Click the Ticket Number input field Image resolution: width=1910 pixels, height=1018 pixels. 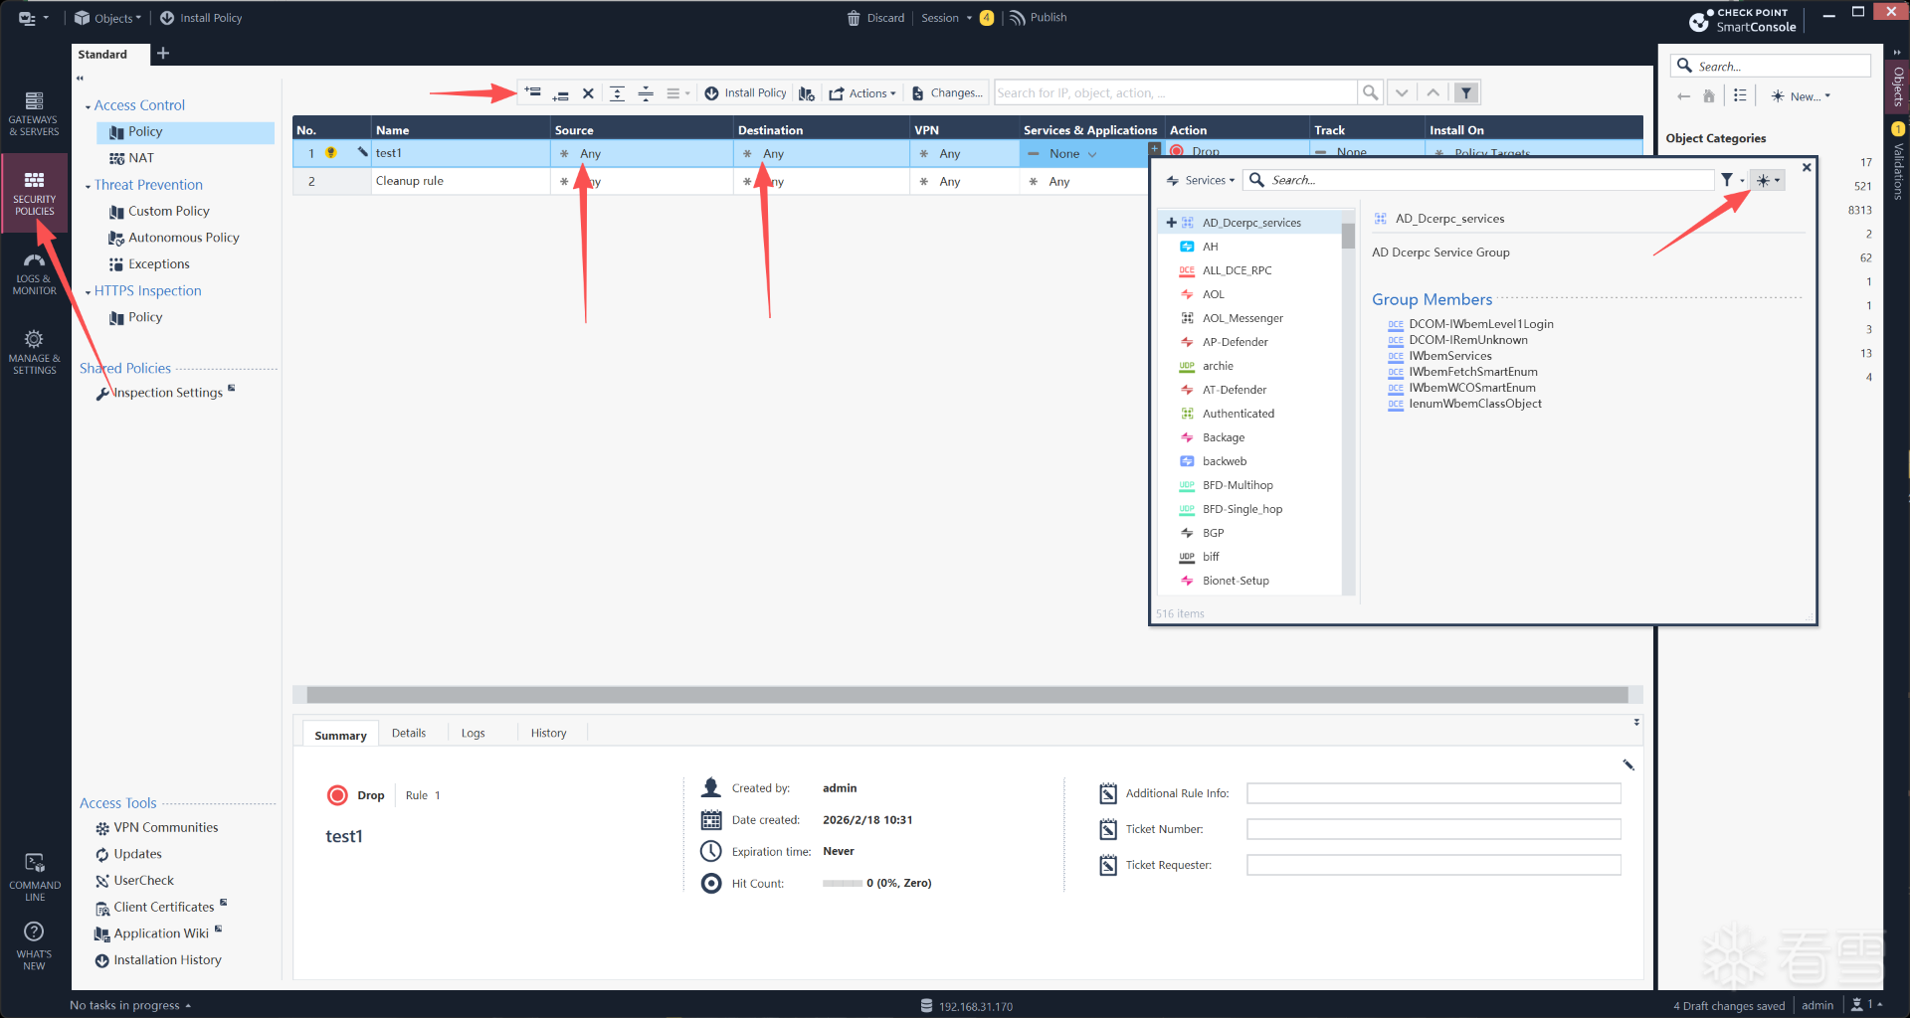point(1433,829)
